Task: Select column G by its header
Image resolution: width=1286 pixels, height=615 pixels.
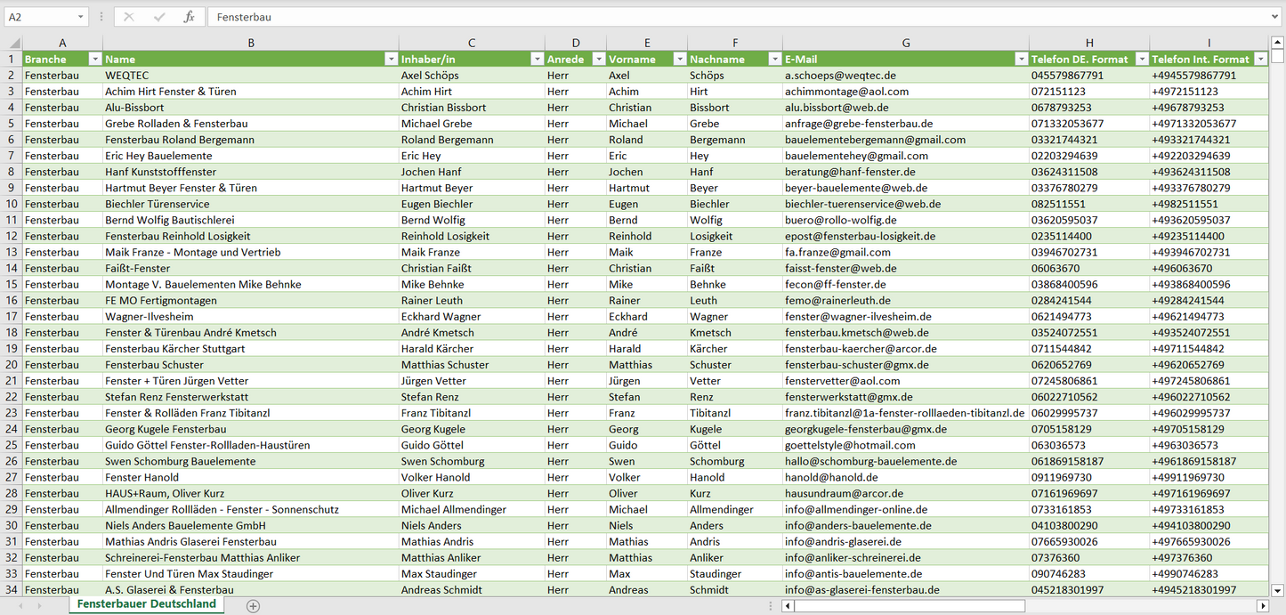Action: [905, 43]
